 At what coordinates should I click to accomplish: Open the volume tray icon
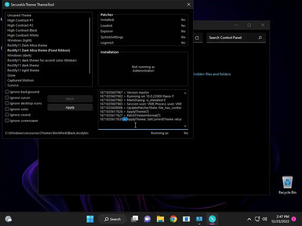(265, 219)
